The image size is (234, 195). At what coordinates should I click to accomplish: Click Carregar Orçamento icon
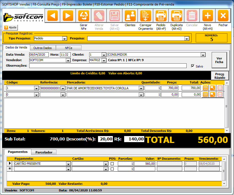coord(146,16)
